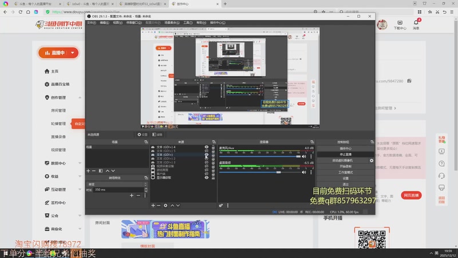
Task: Remove the scene with the minus icon
Action: 94,171
